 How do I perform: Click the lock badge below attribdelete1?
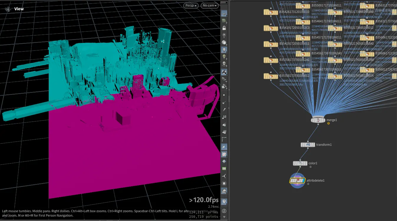point(308,184)
